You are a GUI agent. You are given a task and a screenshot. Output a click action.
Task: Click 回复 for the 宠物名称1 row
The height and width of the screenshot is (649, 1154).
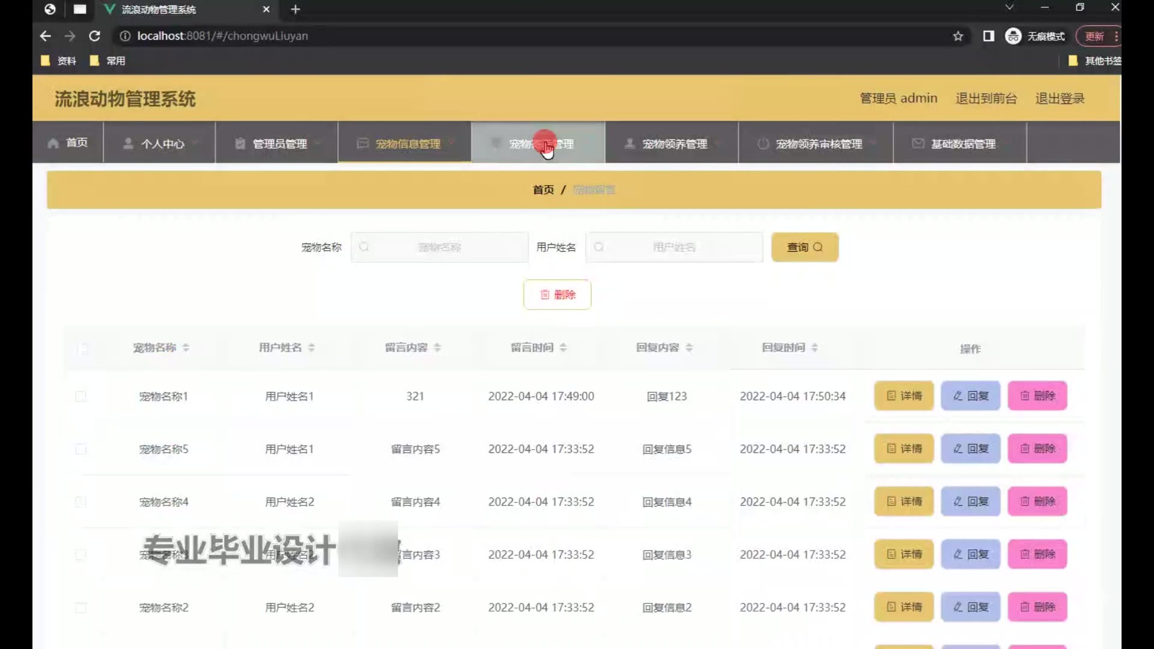971,395
